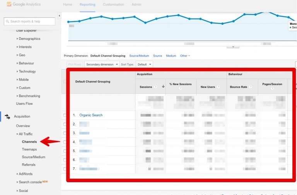
Task: Tick the select-all checkbox in table header
Action: click(65, 82)
